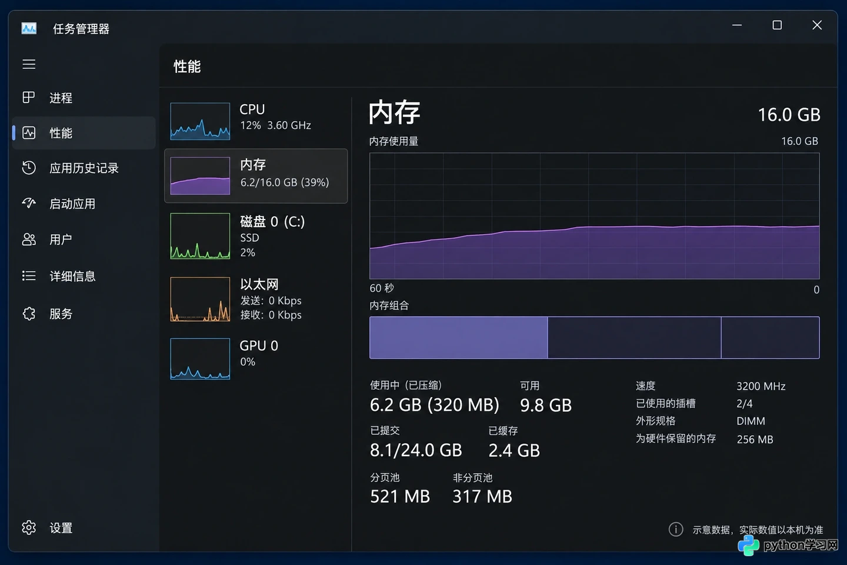Viewport: 847px width, 565px height.
Task: Click the info icon beside 示意数据 note
Action: (676, 530)
